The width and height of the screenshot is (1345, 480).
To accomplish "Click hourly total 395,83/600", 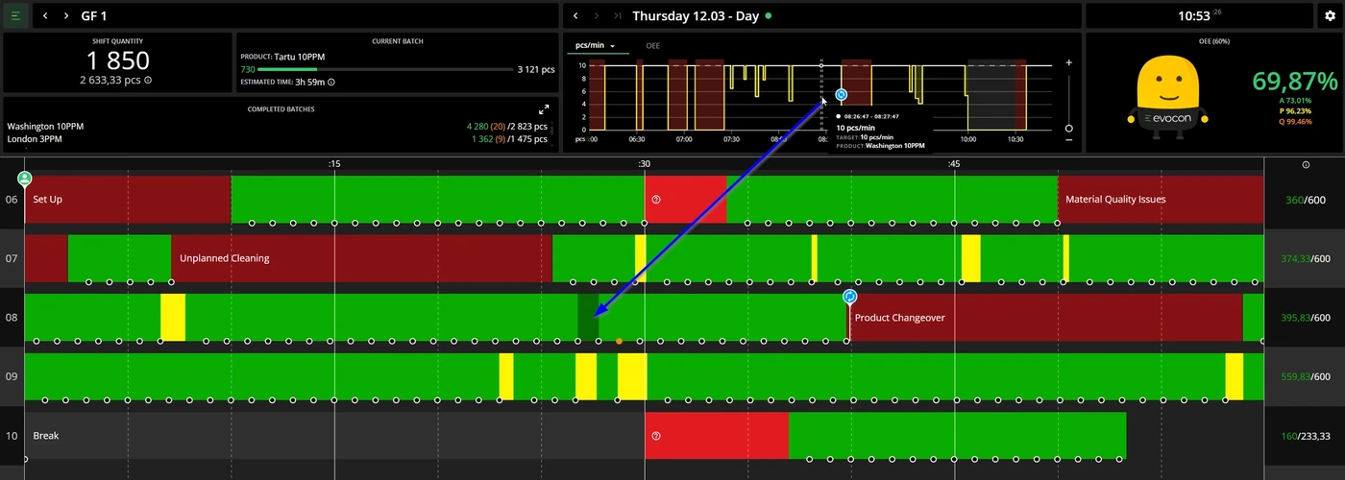I will (1306, 318).
